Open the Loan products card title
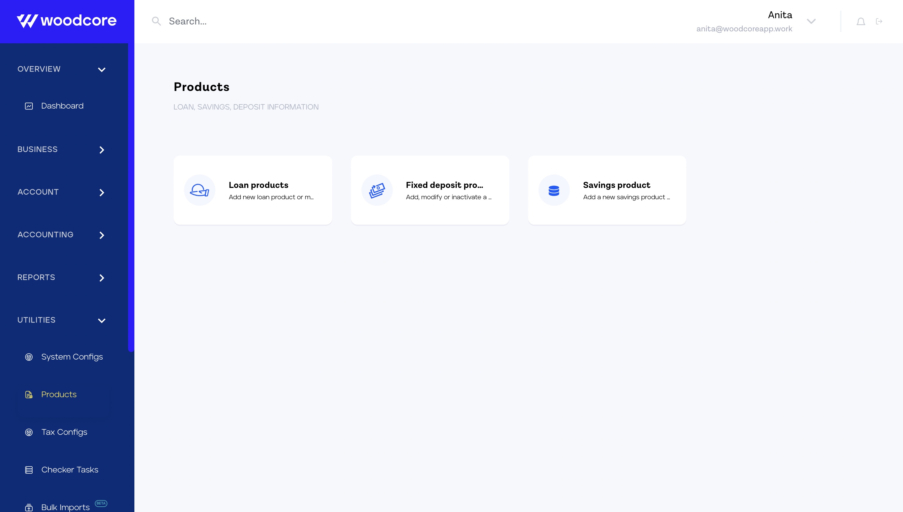Screen dimensions: 903x512 (x=258, y=185)
